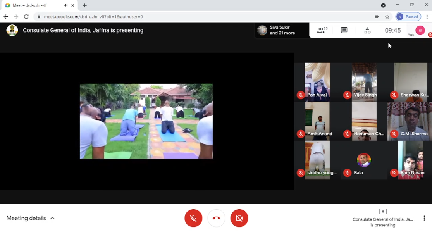Click muted mic icon on Vijay Singh
432x231 pixels.
pyautogui.click(x=347, y=95)
